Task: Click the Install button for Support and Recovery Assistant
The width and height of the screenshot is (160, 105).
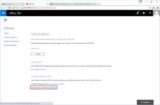Action: [x=38, y=54]
